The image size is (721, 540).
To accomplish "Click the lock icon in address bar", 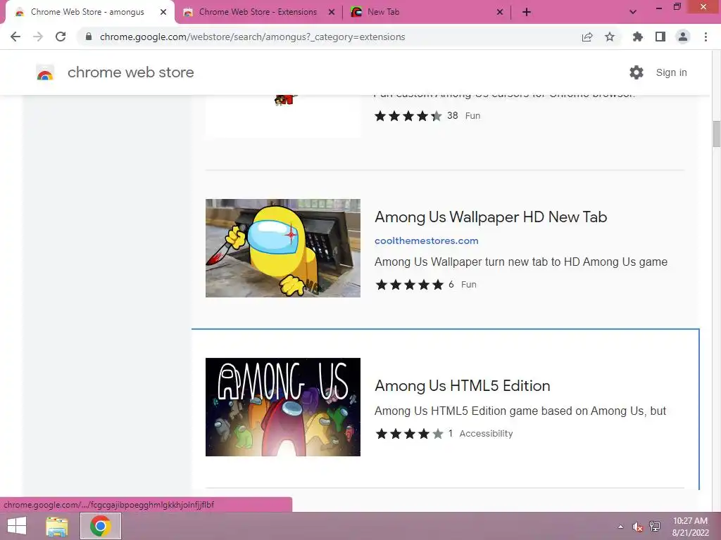I will (89, 37).
